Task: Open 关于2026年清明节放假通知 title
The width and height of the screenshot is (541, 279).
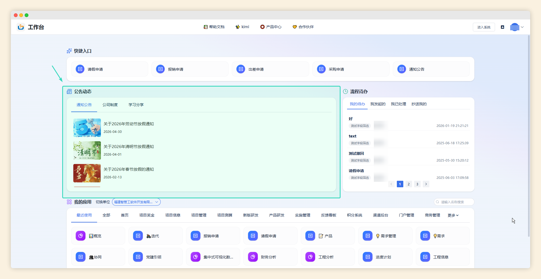Action: [129, 146]
